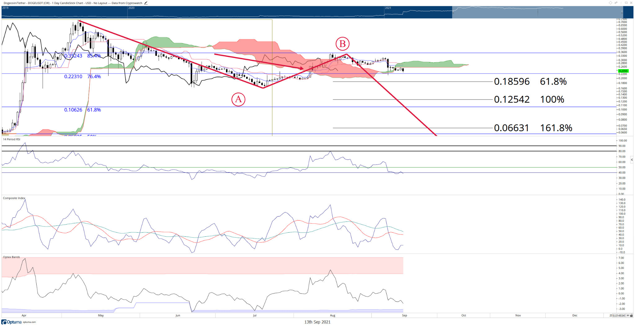Pin the chart with the pushpin icon
Screen dimensions: 635x326
click(x=616, y=3)
